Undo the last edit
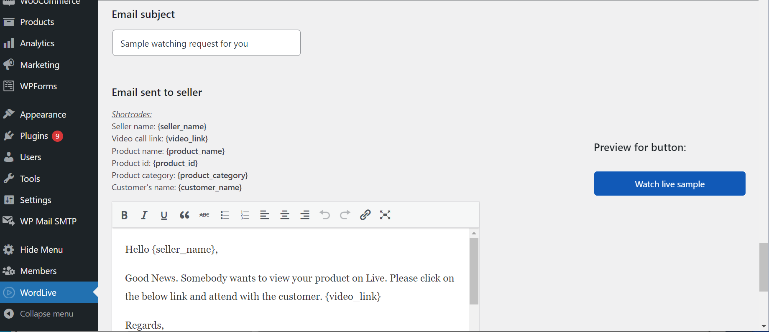Screen dimensions: 769x332 [x=325, y=215]
